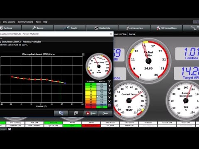Click the Hard Limit OFF indicator
Image resolution: width=199 pixels, height=149 pixels.
pyautogui.click(x=34, y=126)
